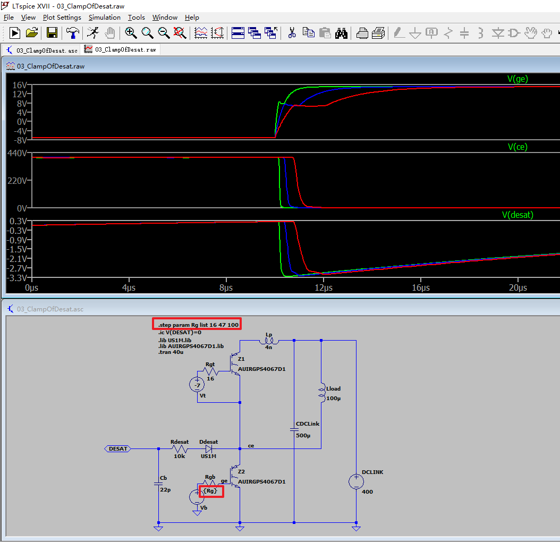Select the Place Inductor tool

(x=481, y=33)
